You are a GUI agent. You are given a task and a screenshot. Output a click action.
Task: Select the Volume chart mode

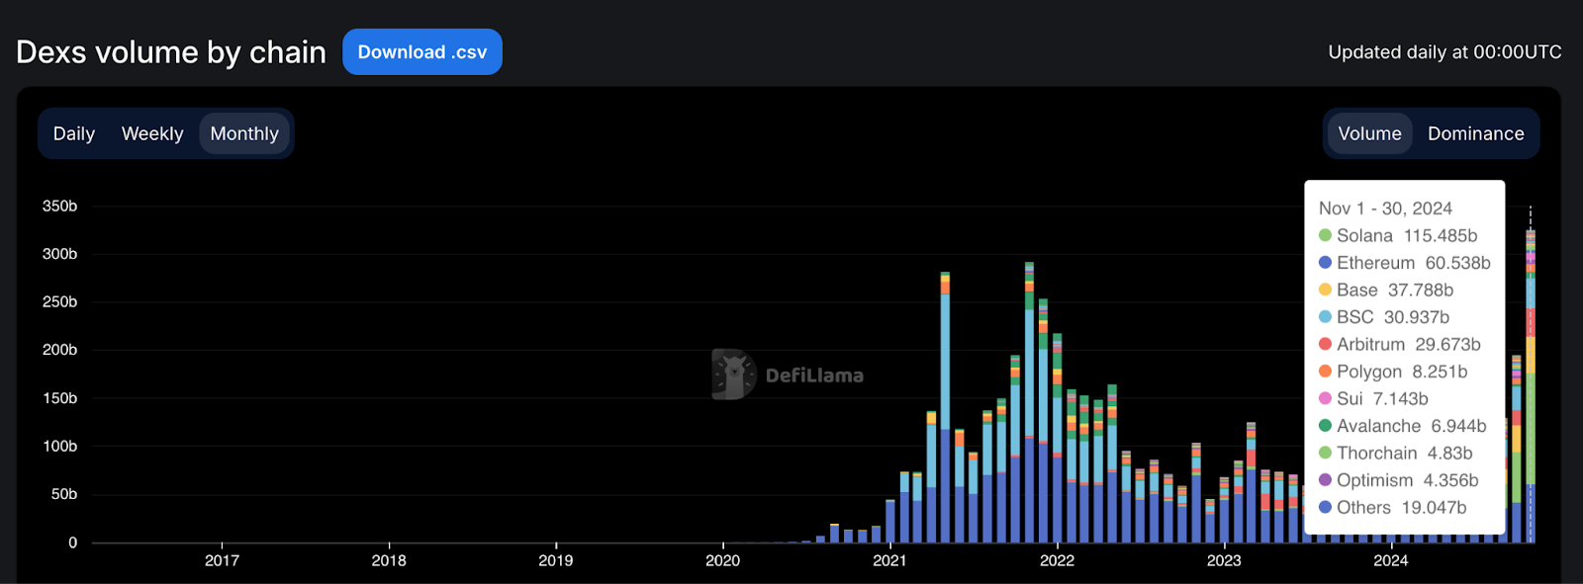point(1369,133)
